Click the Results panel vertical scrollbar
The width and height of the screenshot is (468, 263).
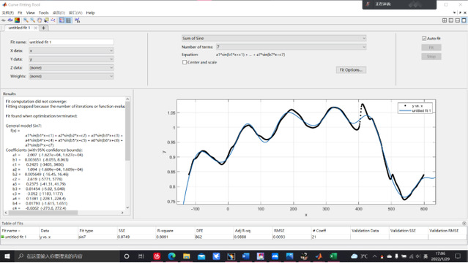(127, 153)
